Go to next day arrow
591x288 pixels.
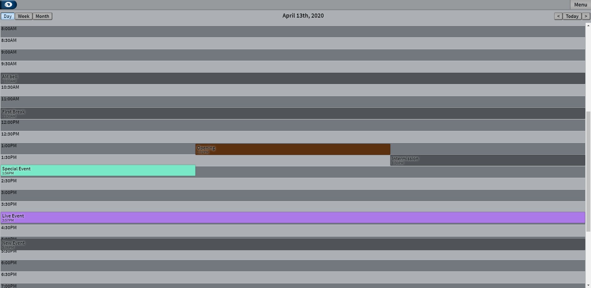(x=586, y=16)
